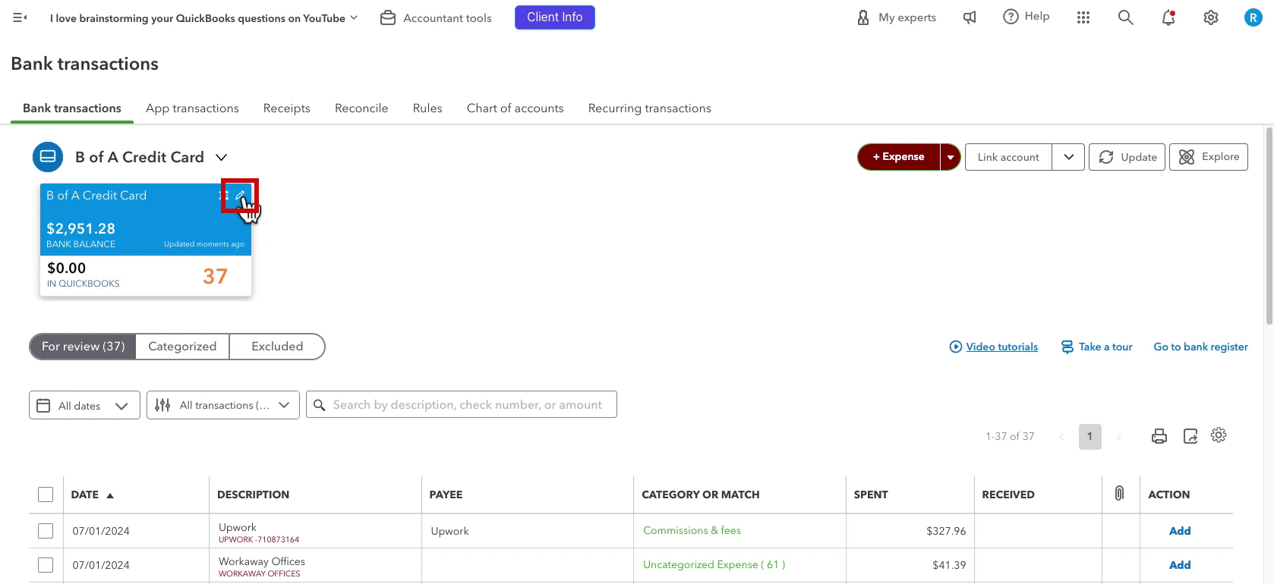Click the DESCRIPTION column header
This screenshot has width=1274, height=584.
point(253,495)
